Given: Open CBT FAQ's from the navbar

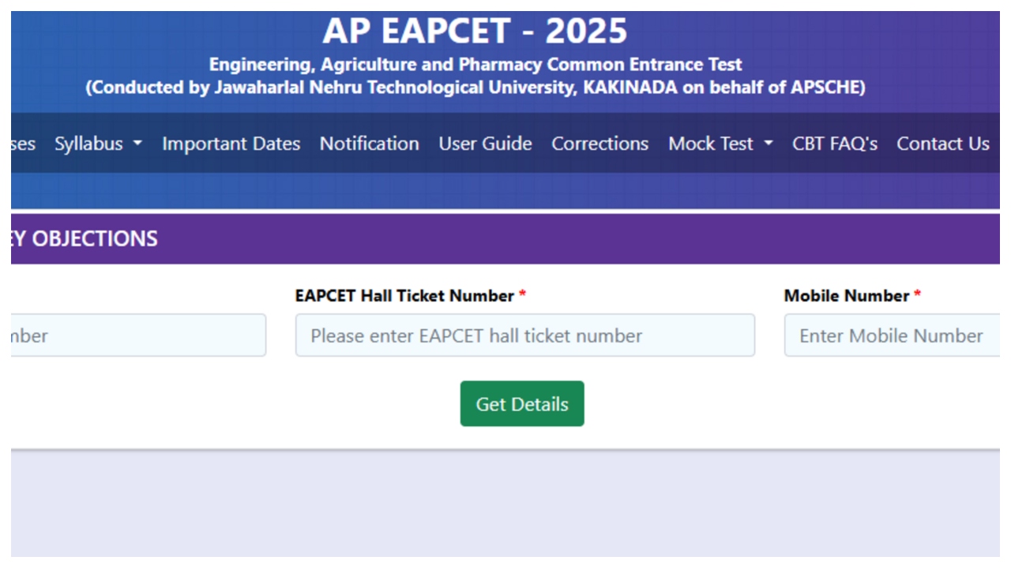Looking at the screenshot, I should point(835,144).
